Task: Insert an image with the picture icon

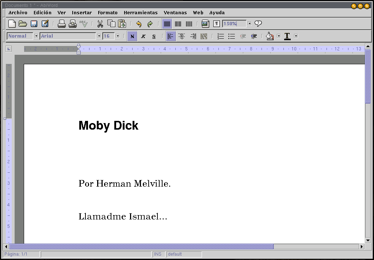Action: [x=205, y=24]
